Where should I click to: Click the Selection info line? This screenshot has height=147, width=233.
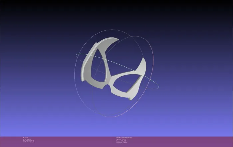click(122, 143)
